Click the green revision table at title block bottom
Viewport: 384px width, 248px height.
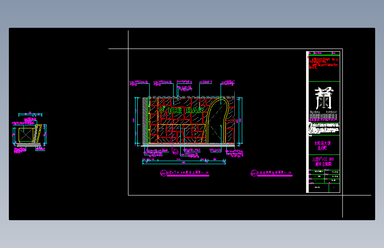point(324,181)
